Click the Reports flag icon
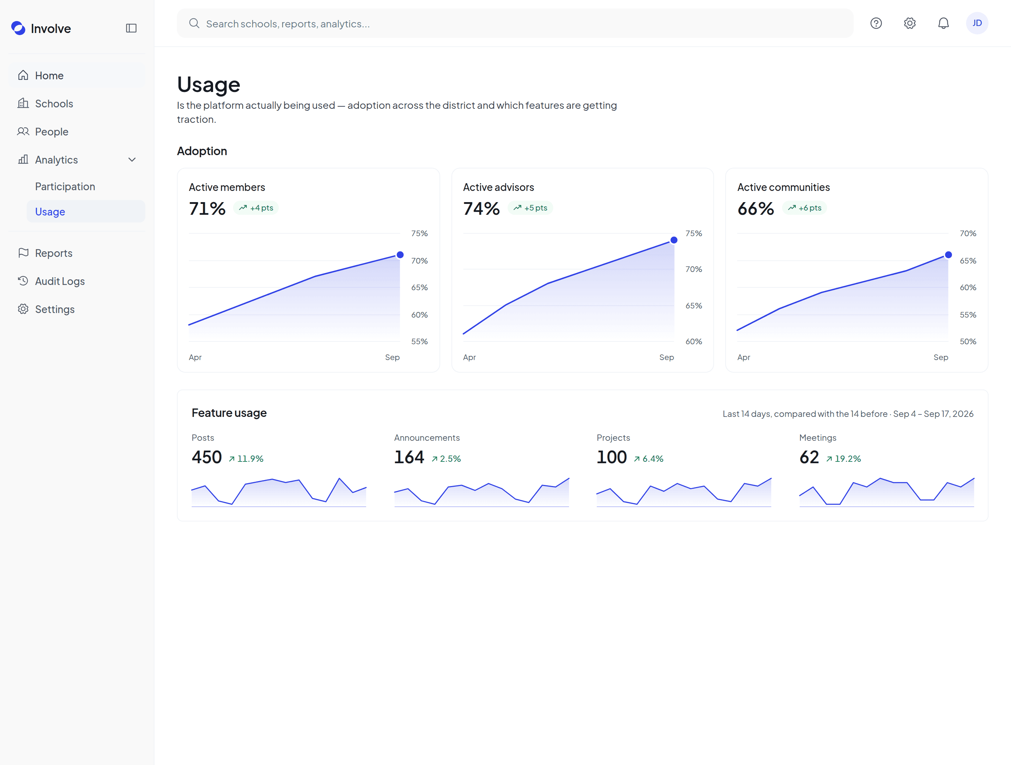 pyautogui.click(x=23, y=253)
